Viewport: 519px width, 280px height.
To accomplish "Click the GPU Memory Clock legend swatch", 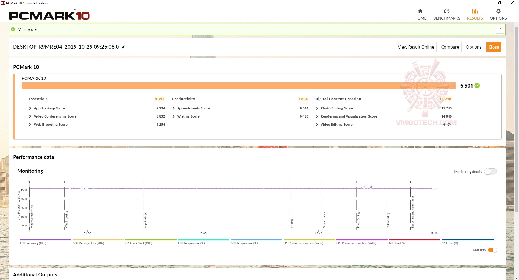I will 98,239.
